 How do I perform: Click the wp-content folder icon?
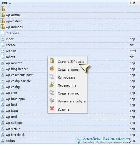tap(3, 21)
